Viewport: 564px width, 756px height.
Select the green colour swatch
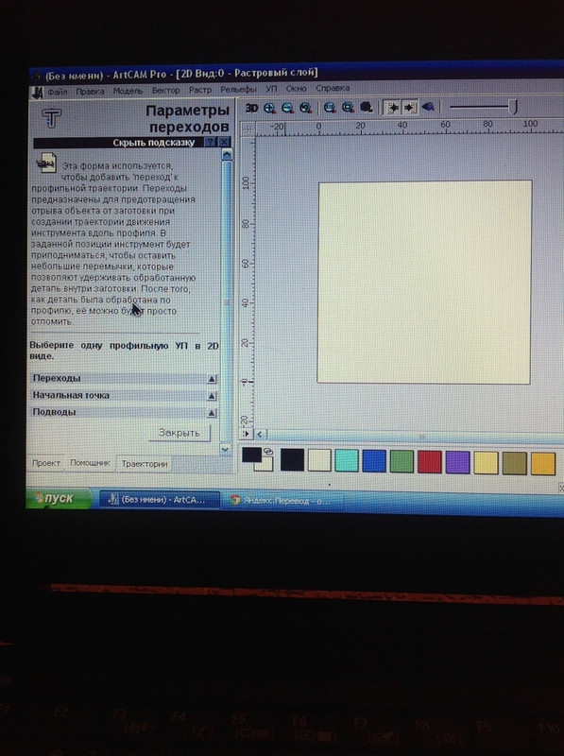coord(402,461)
